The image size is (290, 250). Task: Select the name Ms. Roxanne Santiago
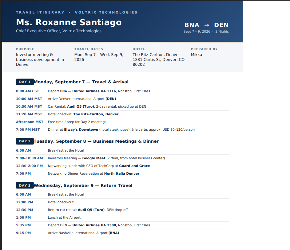coord(69,22)
